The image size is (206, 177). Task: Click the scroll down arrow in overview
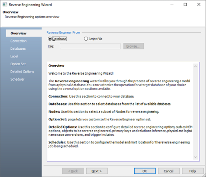tap(195, 157)
